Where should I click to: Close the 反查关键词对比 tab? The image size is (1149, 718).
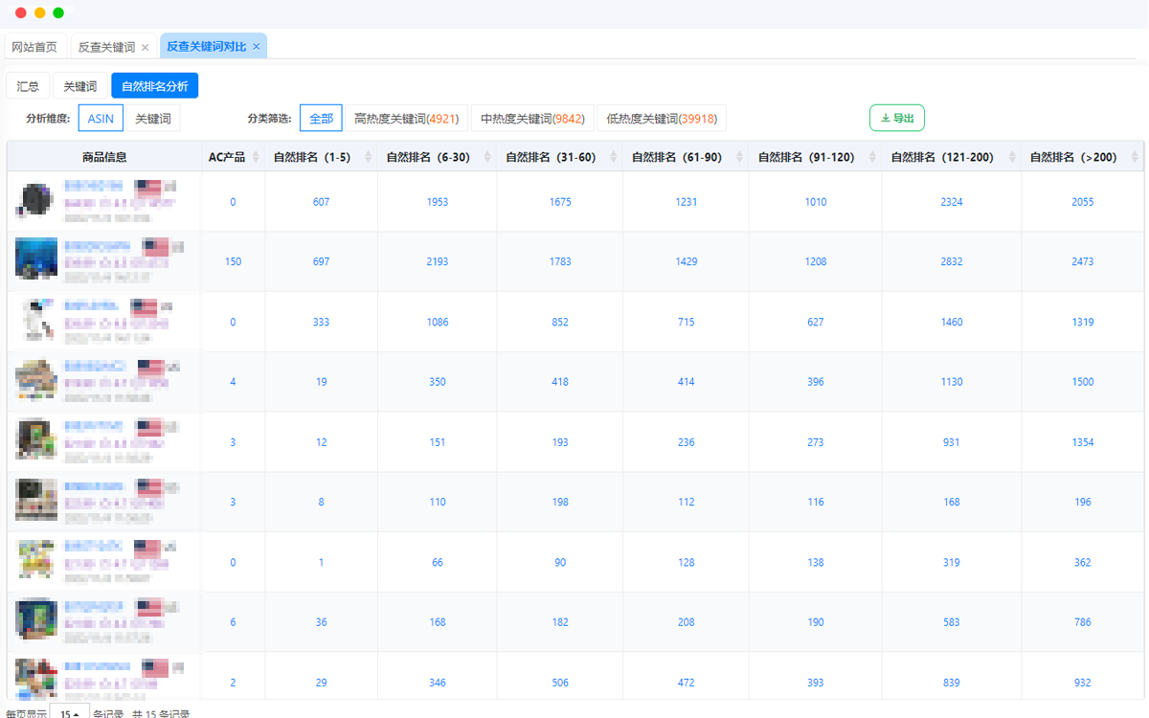pyautogui.click(x=257, y=47)
